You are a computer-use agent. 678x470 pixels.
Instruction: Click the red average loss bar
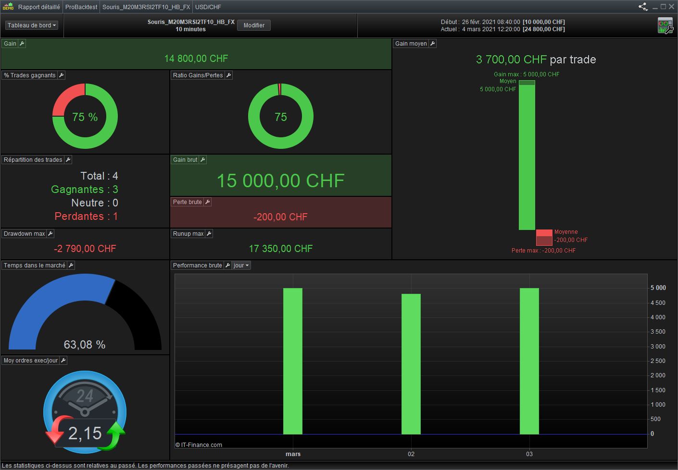pyautogui.click(x=544, y=238)
